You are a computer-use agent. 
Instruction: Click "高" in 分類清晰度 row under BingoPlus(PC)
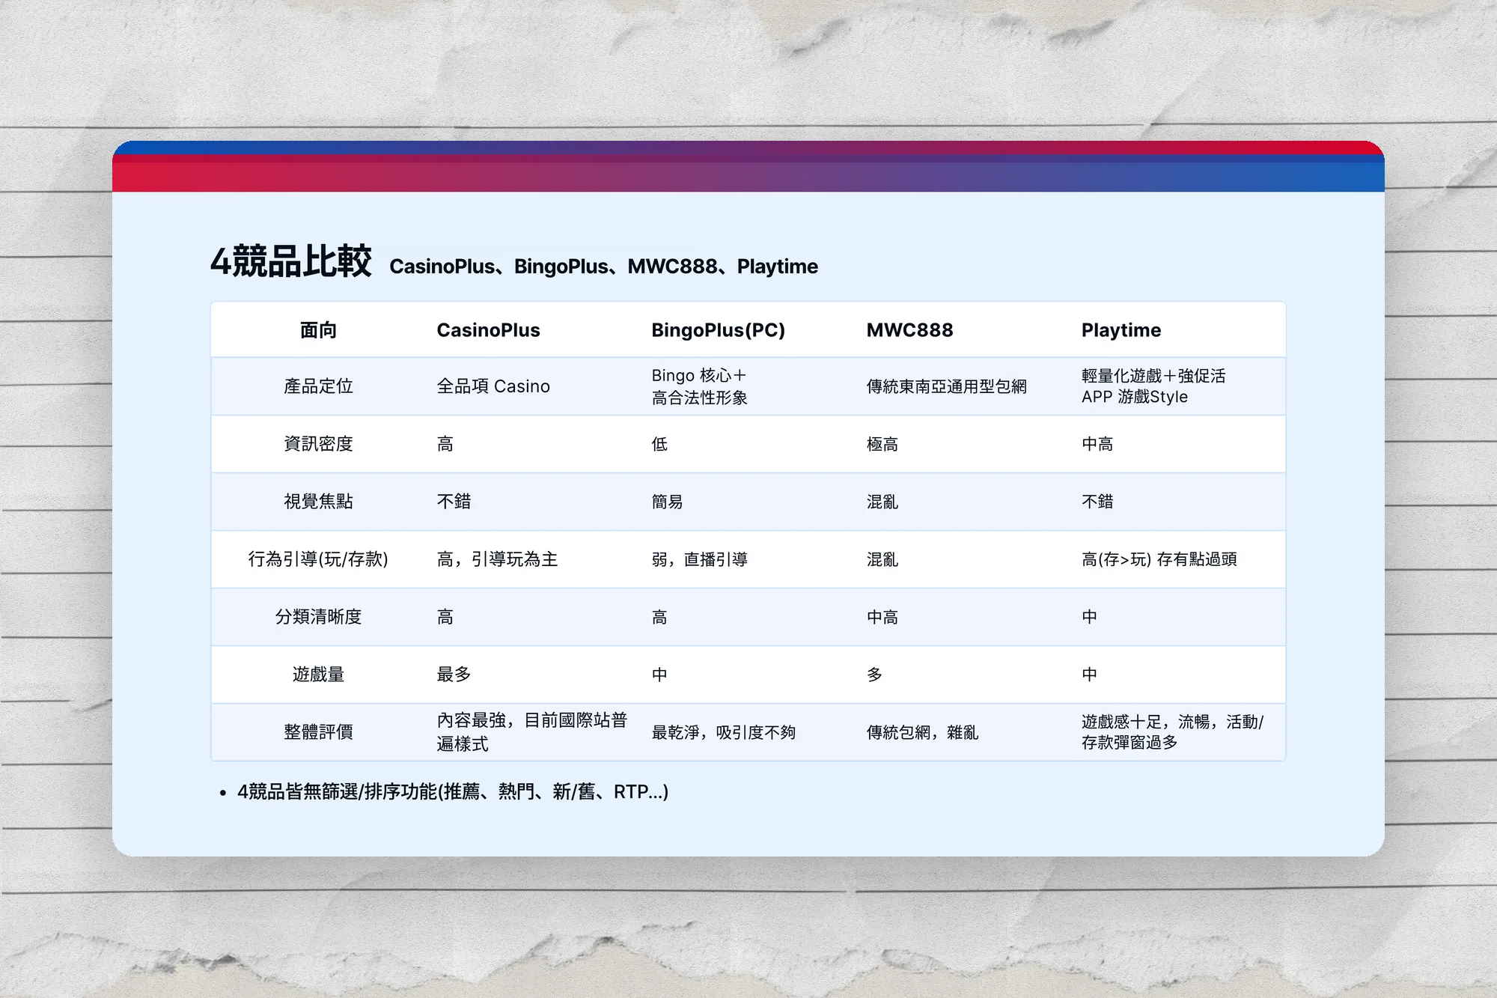659,617
